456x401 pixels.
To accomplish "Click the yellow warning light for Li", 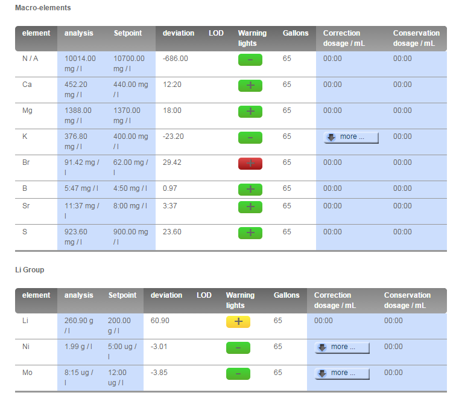I will coord(238,321).
